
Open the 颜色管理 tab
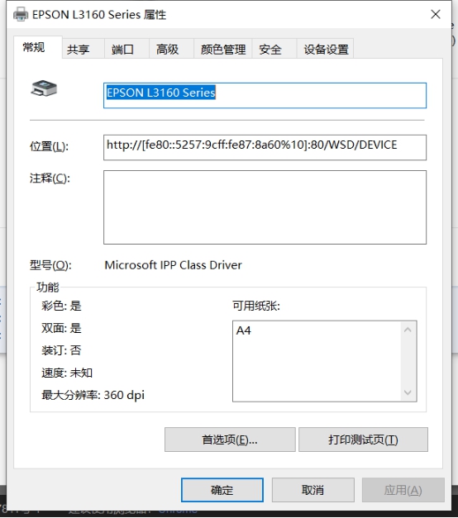[x=223, y=50]
